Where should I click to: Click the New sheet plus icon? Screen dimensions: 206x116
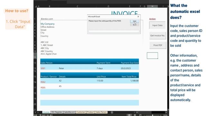tap(112, 112)
